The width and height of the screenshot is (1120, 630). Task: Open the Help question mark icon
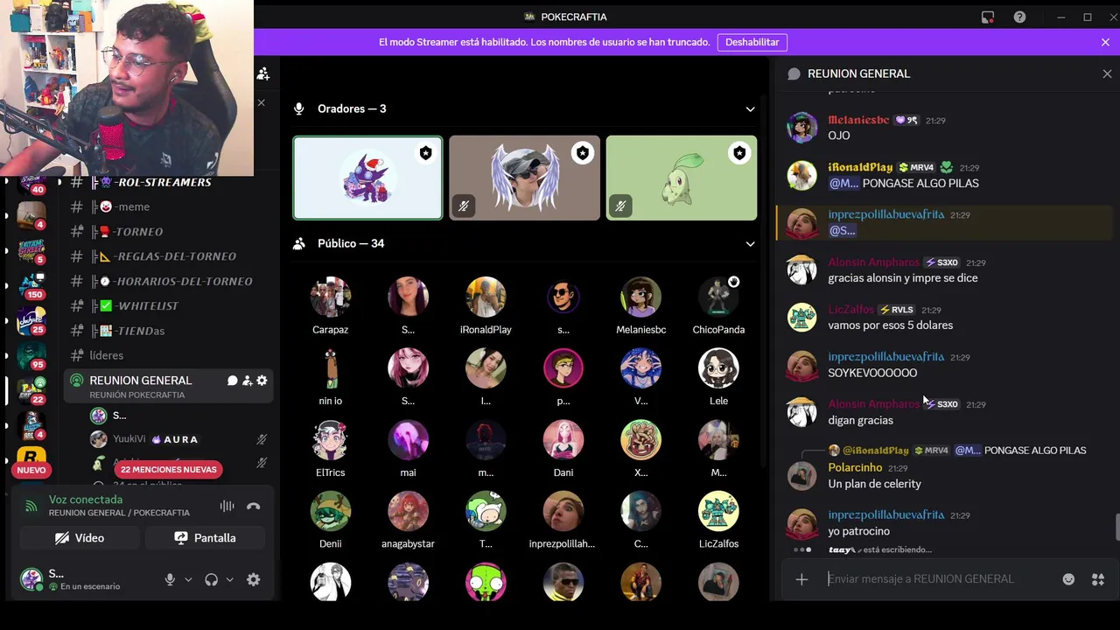1019,17
